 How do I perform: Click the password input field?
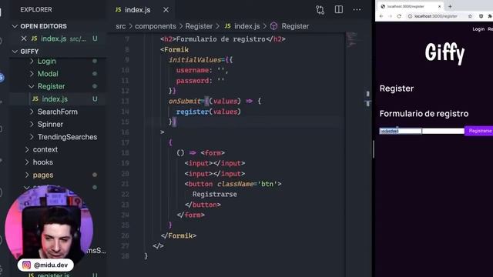443,131
